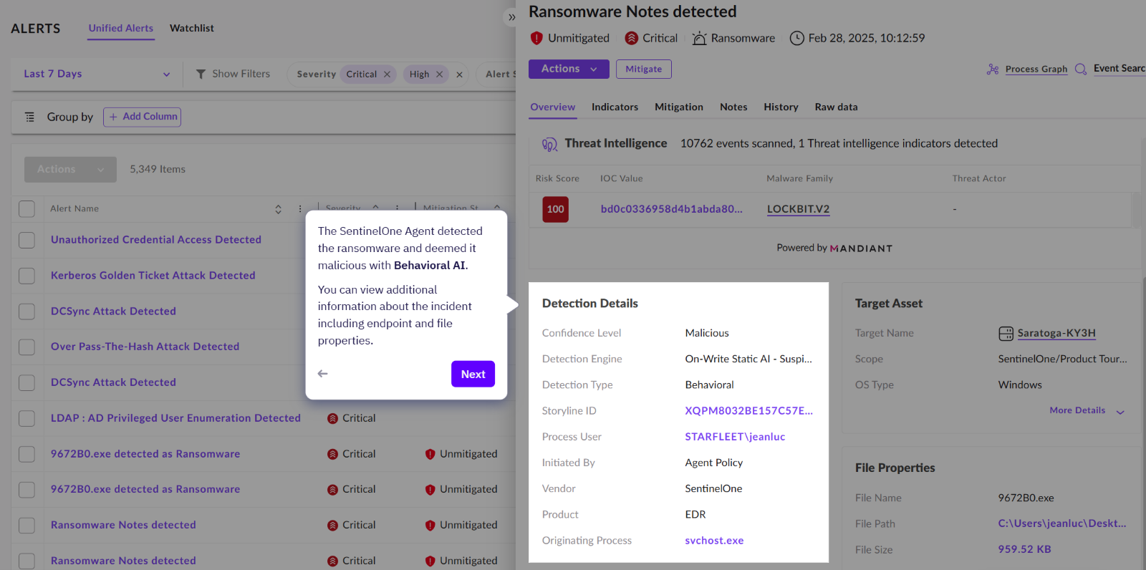The height and width of the screenshot is (570, 1146).
Task: Open the C:\Users\jeanluc file path link
Action: [1062, 524]
